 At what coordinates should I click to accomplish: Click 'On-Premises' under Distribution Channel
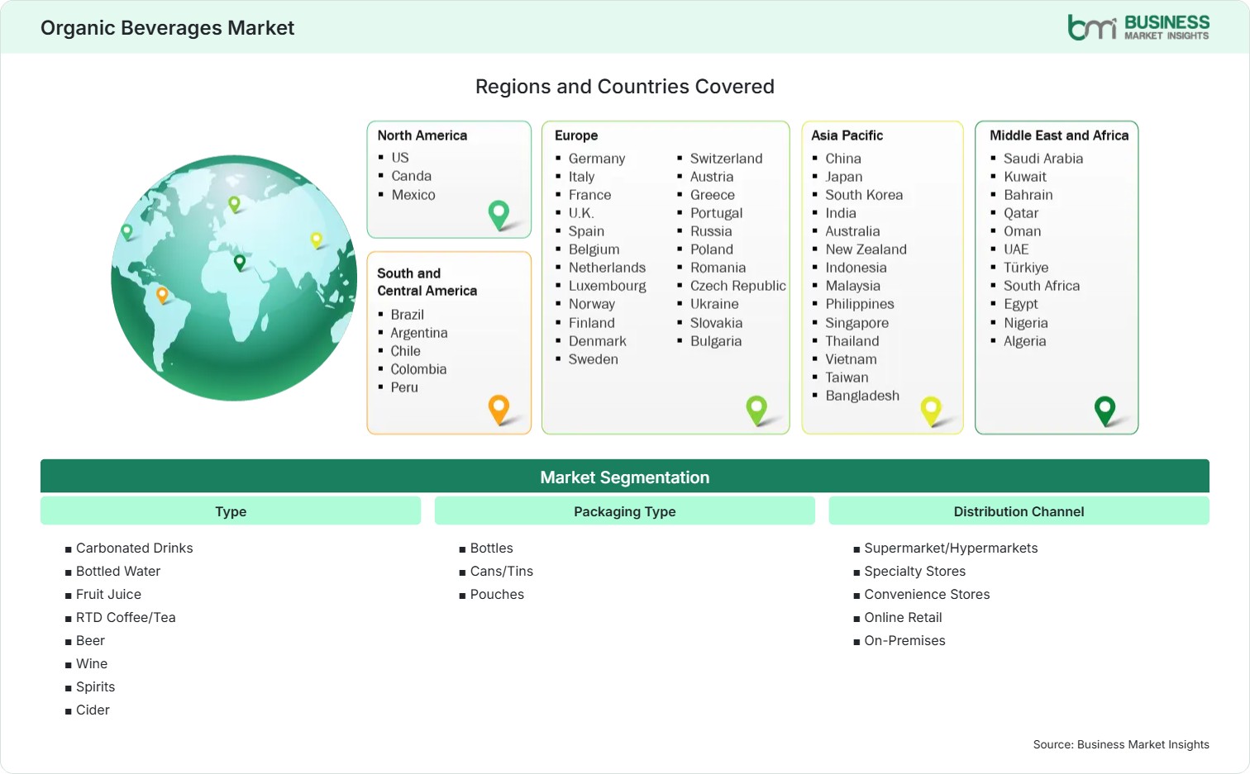(904, 641)
